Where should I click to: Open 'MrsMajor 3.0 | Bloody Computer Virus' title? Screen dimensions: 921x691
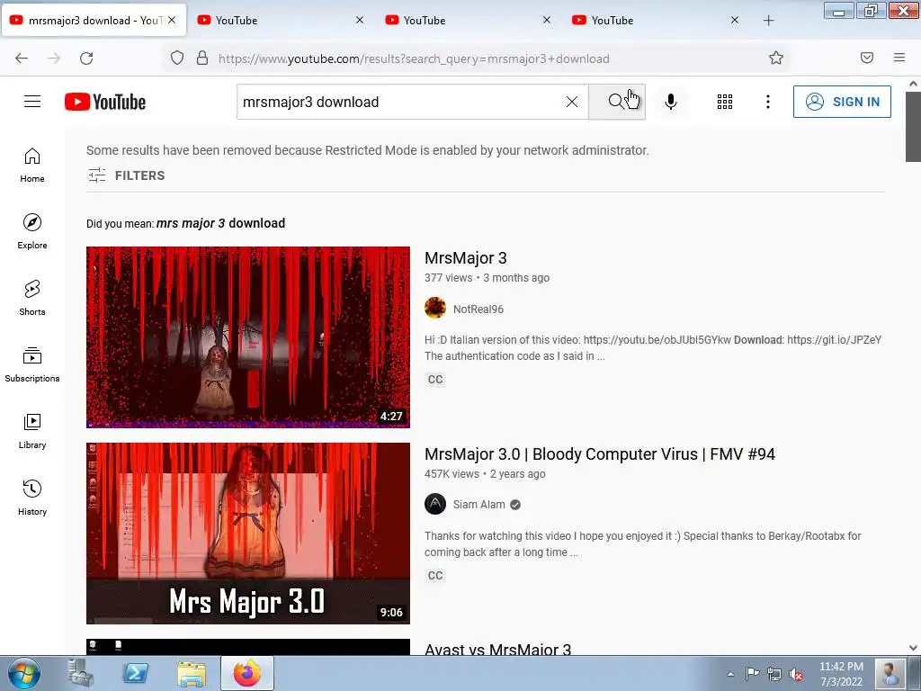point(600,454)
